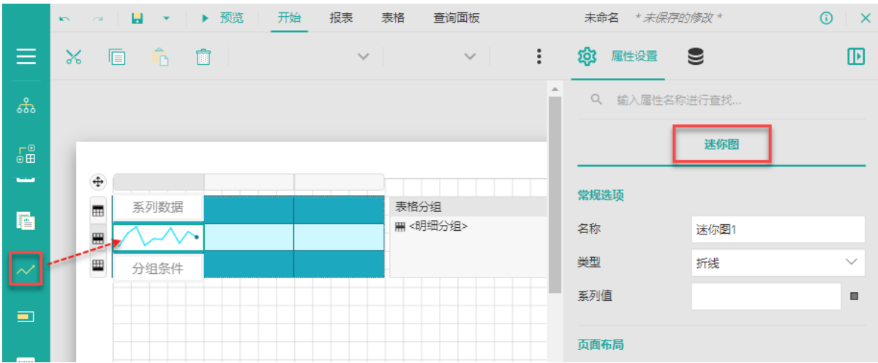Viewport: 878px width, 363px height.
Task: Open the hamburger menu in sidebar
Action: click(x=26, y=56)
